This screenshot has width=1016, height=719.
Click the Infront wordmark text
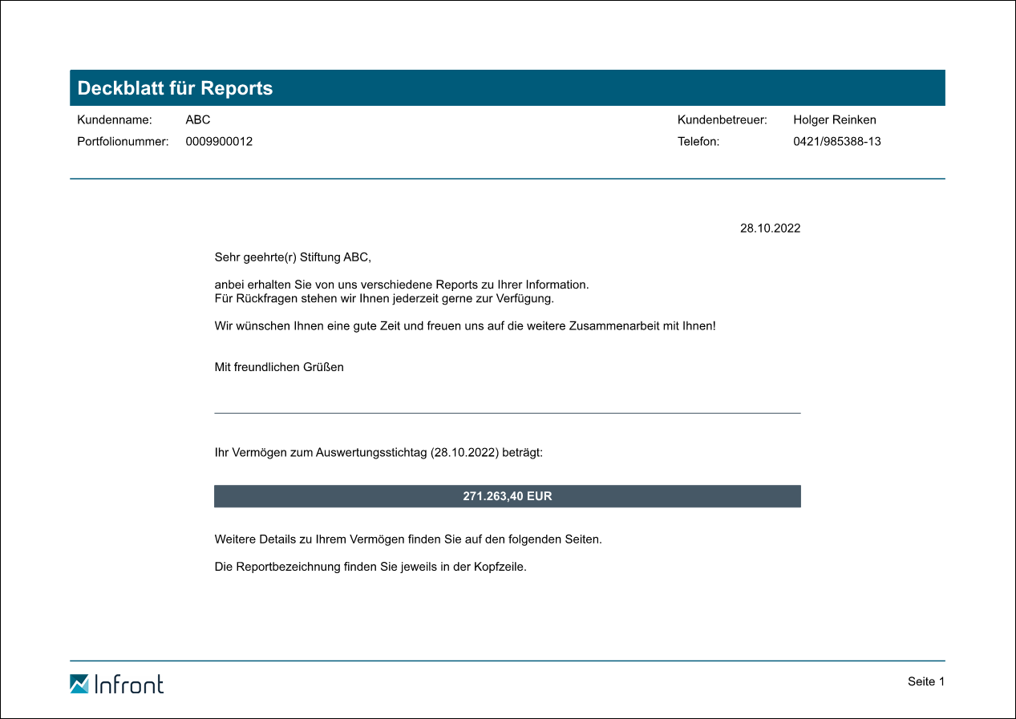(128, 684)
